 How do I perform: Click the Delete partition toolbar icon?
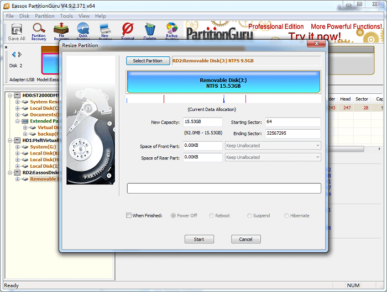150,31
